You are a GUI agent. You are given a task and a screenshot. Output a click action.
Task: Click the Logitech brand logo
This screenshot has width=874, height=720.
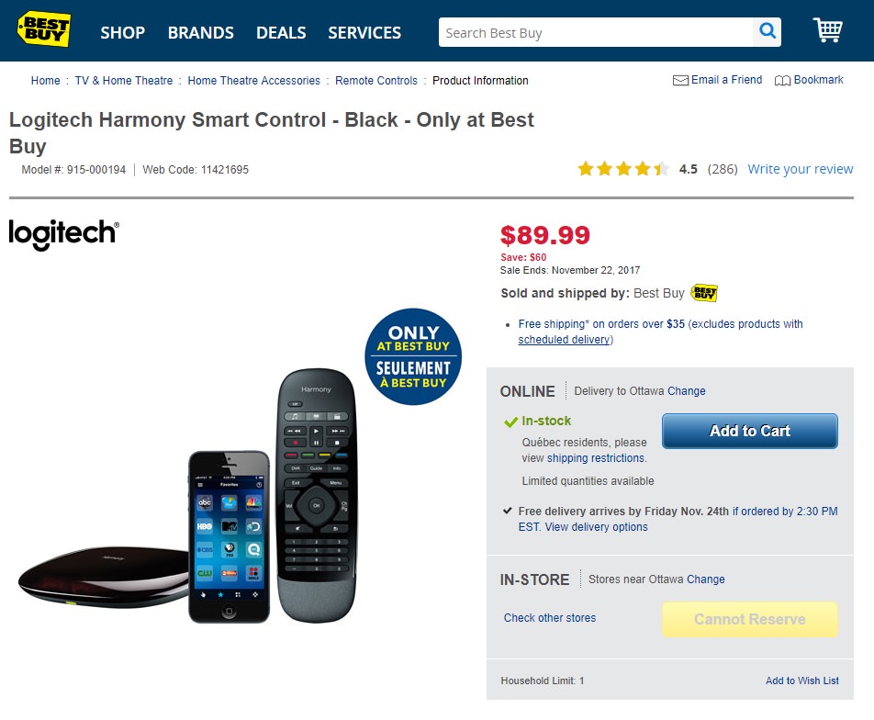point(63,233)
